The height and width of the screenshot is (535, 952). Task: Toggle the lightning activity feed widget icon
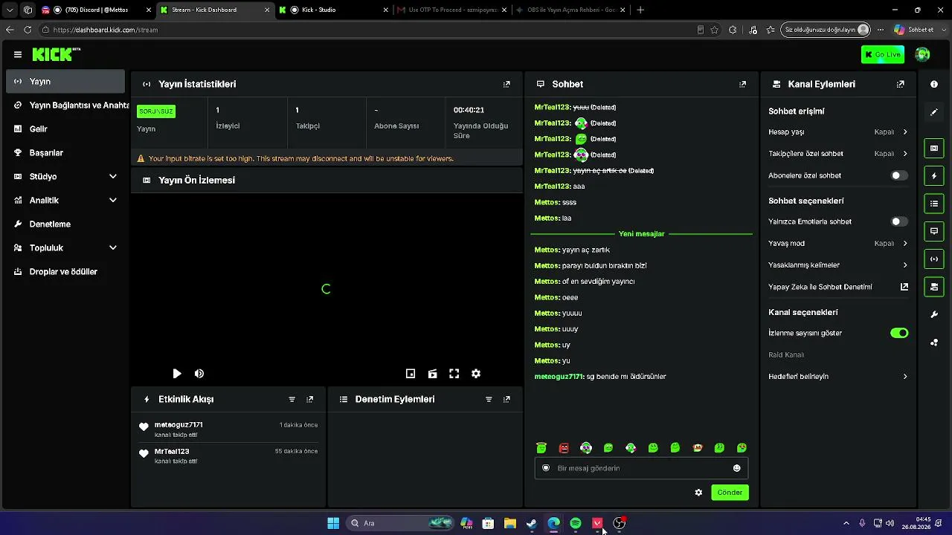point(934,176)
